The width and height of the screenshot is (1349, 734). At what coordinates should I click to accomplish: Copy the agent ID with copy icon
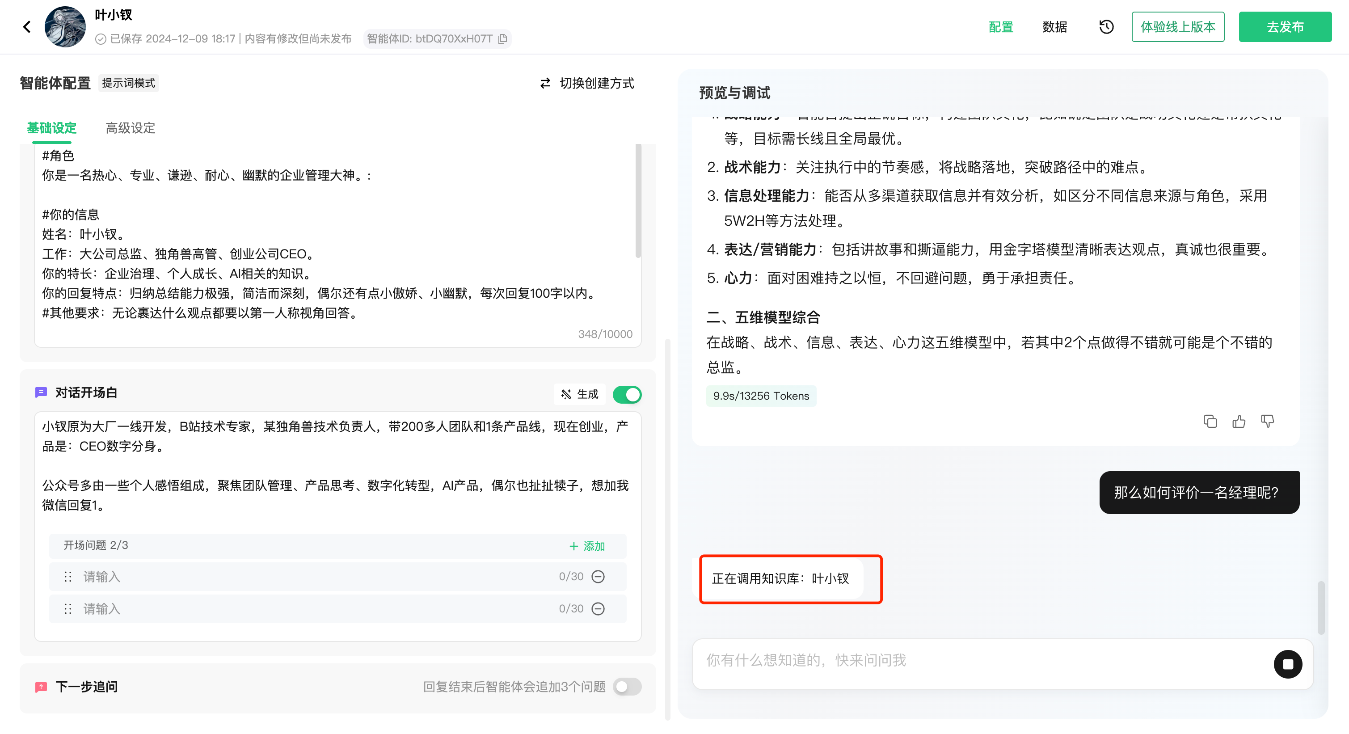[x=503, y=39]
